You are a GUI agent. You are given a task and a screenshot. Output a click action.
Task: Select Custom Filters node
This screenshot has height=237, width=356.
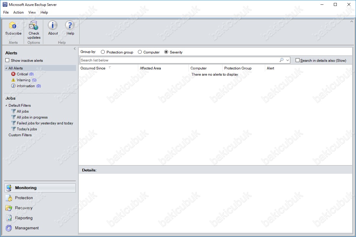pos(20,135)
